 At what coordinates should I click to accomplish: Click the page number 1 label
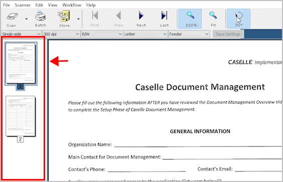[x=20, y=86]
